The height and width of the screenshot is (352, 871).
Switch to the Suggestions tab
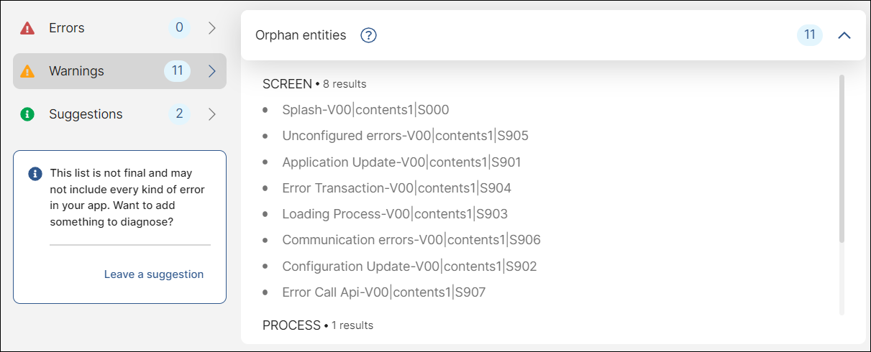[86, 114]
